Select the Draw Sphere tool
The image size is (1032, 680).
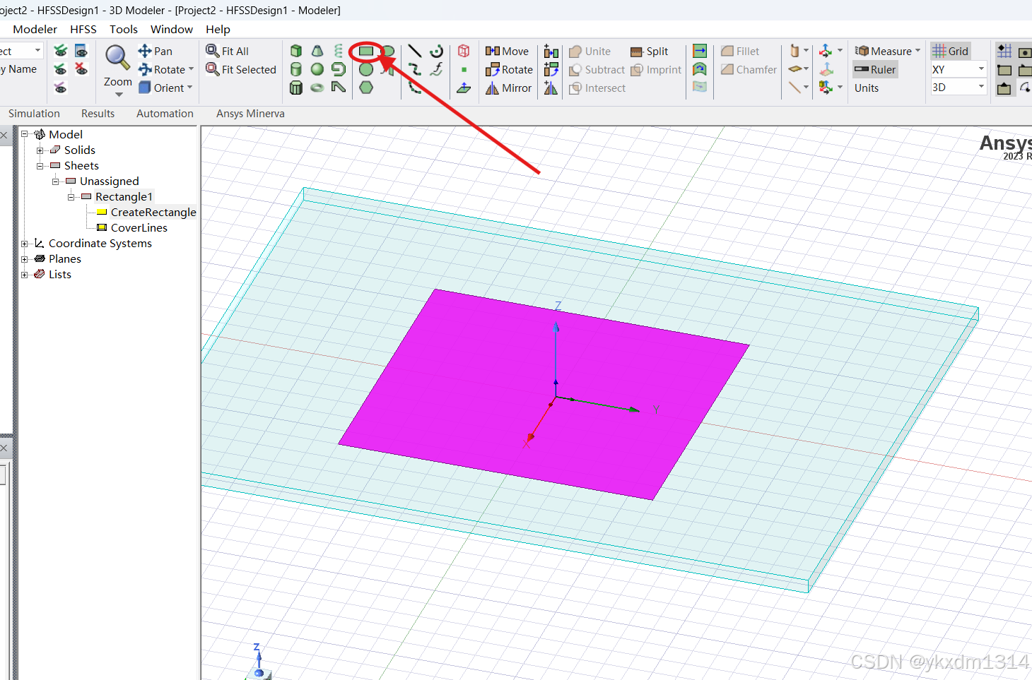click(317, 69)
